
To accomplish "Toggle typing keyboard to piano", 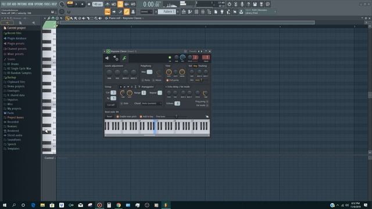I will [x=107, y=12].
